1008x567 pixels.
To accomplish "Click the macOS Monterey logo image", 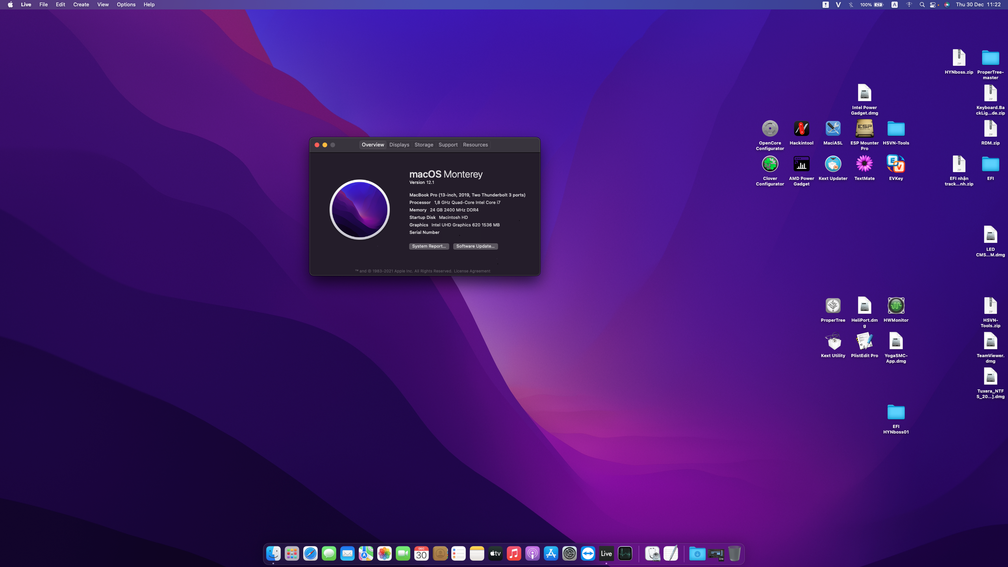I will pyautogui.click(x=359, y=209).
